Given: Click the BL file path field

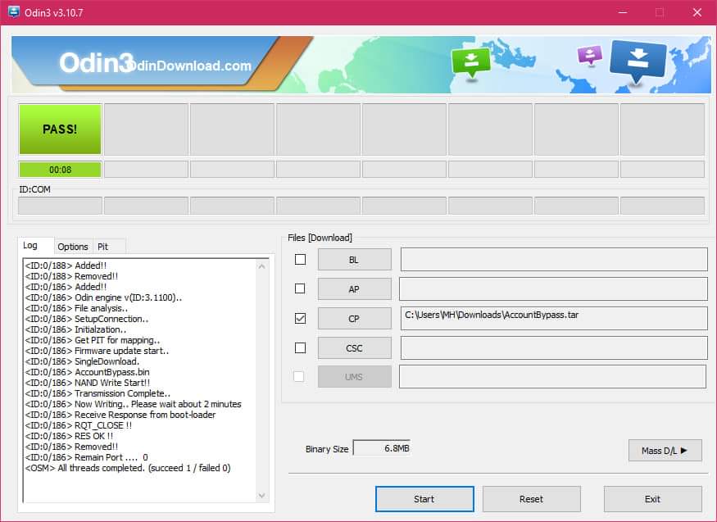Looking at the screenshot, I should click(x=554, y=260).
